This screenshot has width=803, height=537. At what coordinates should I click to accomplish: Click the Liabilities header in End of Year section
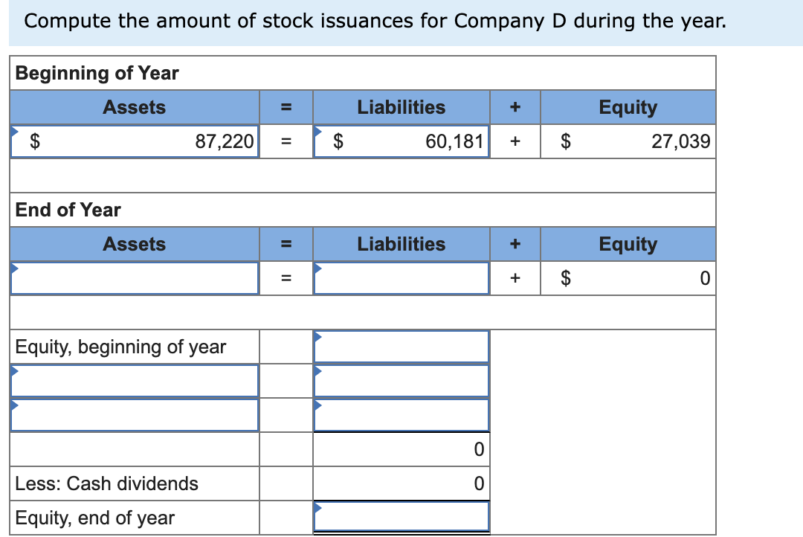pyautogui.click(x=401, y=244)
